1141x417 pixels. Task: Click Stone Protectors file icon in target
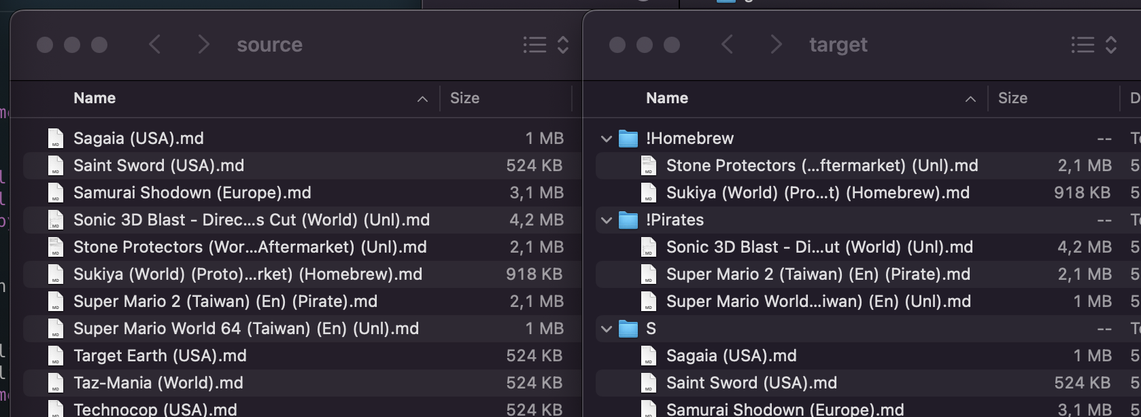(x=649, y=166)
